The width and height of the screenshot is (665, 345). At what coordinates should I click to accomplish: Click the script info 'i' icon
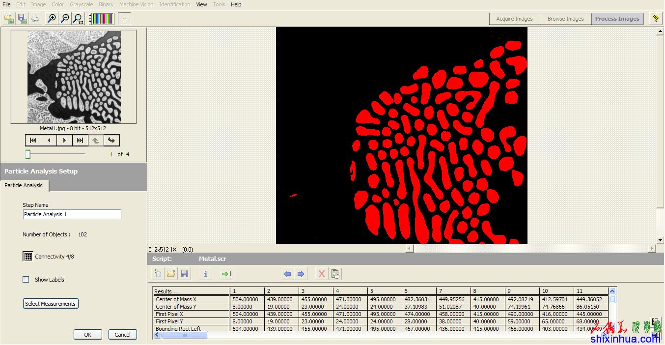pos(205,274)
